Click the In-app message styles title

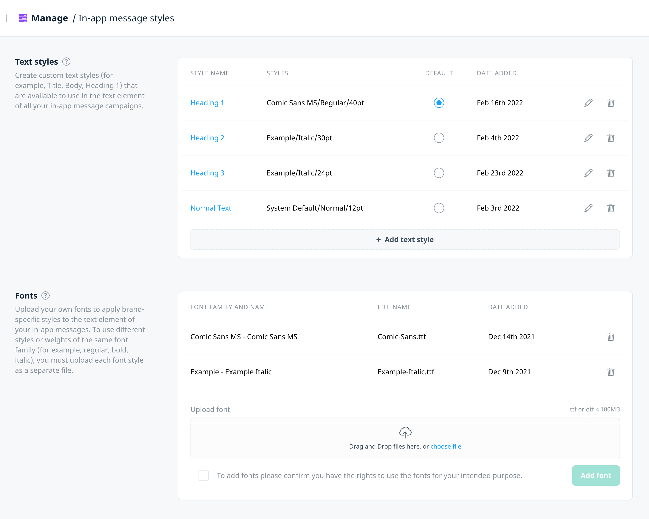[126, 18]
